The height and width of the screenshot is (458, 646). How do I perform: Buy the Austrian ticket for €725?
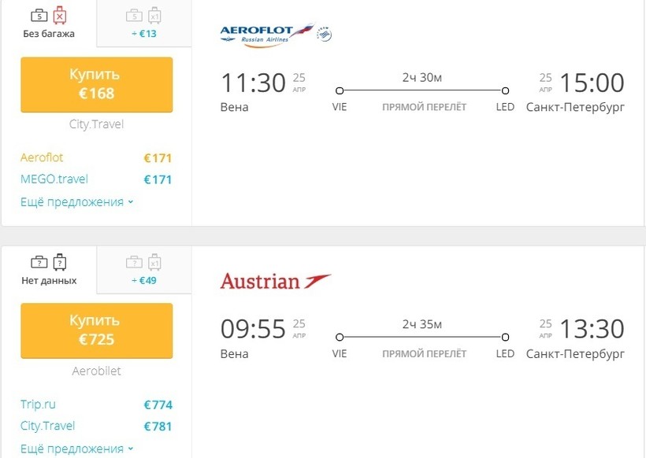point(96,330)
